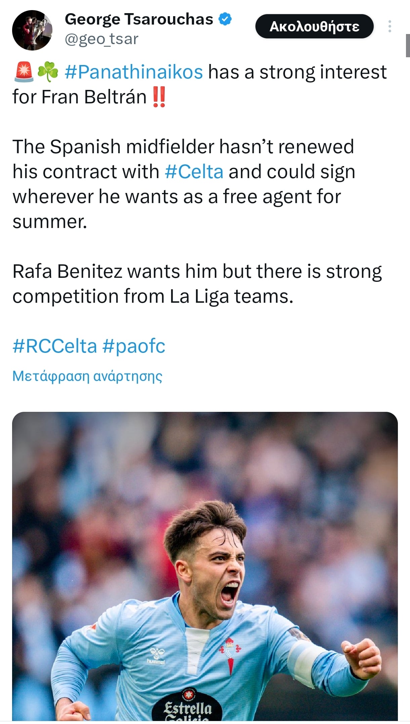
Task: Open the #Panathinaikos hashtag
Action: click(133, 72)
